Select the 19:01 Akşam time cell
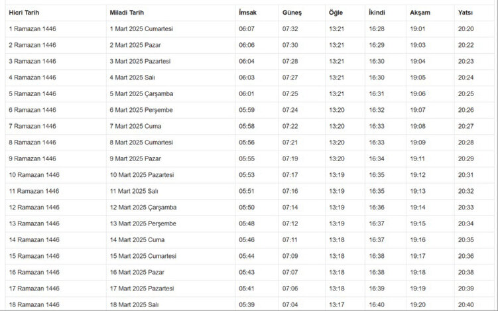This screenshot has width=498, height=311. [x=418, y=29]
